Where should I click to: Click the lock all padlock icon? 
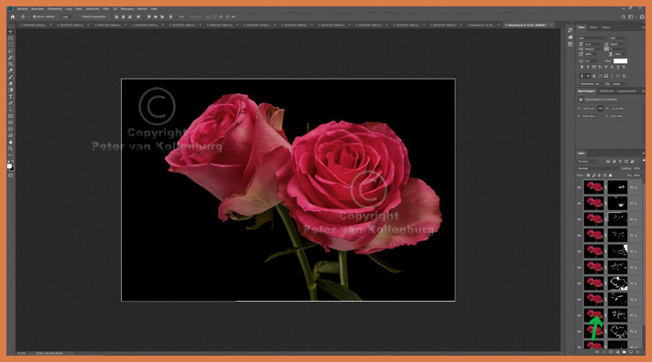611,176
